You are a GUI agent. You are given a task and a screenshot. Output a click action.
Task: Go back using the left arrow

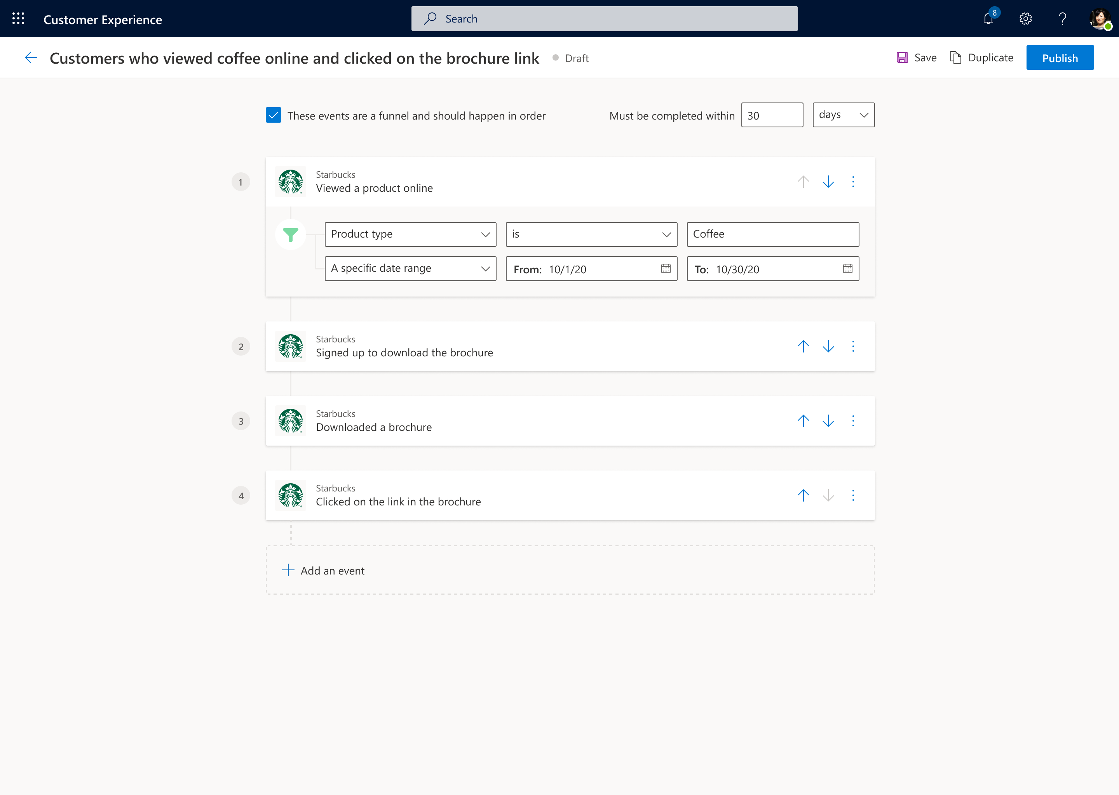(x=31, y=58)
